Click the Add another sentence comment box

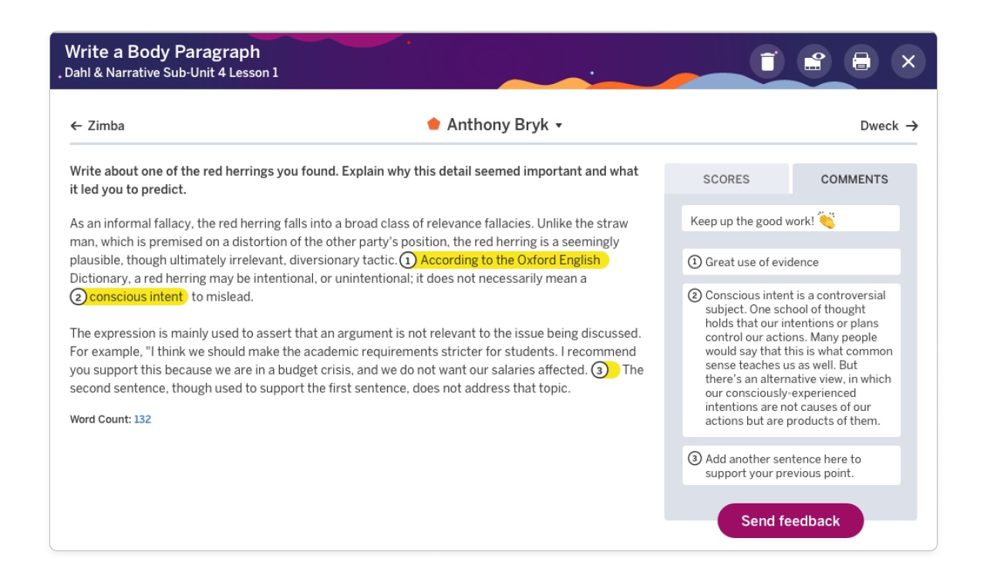791,465
